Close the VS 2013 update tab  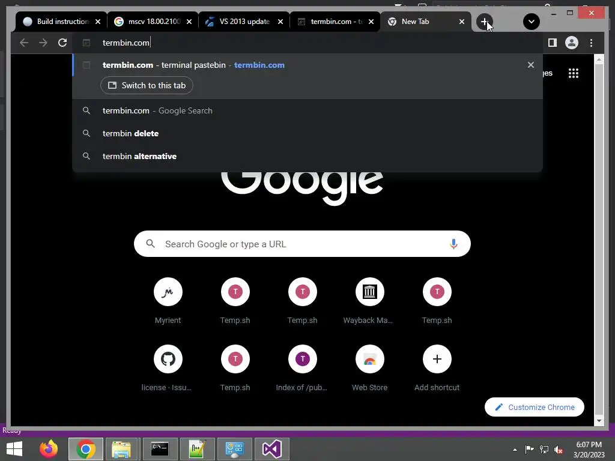click(280, 22)
